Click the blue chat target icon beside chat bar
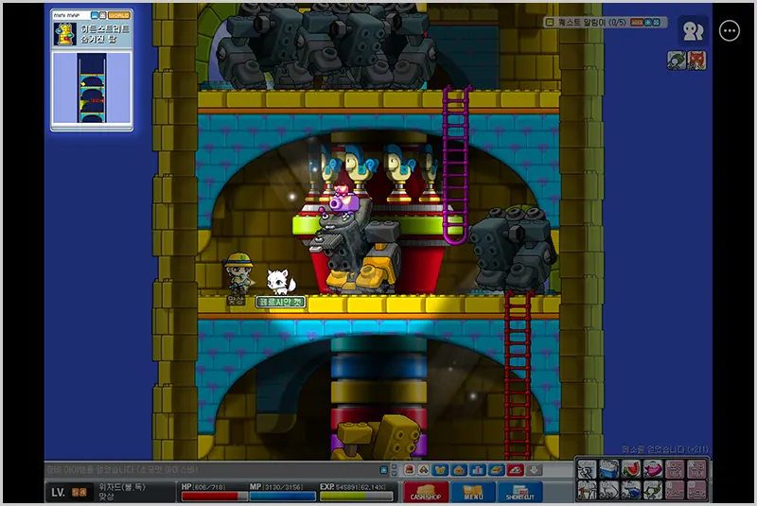 pyautogui.click(x=384, y=470)
